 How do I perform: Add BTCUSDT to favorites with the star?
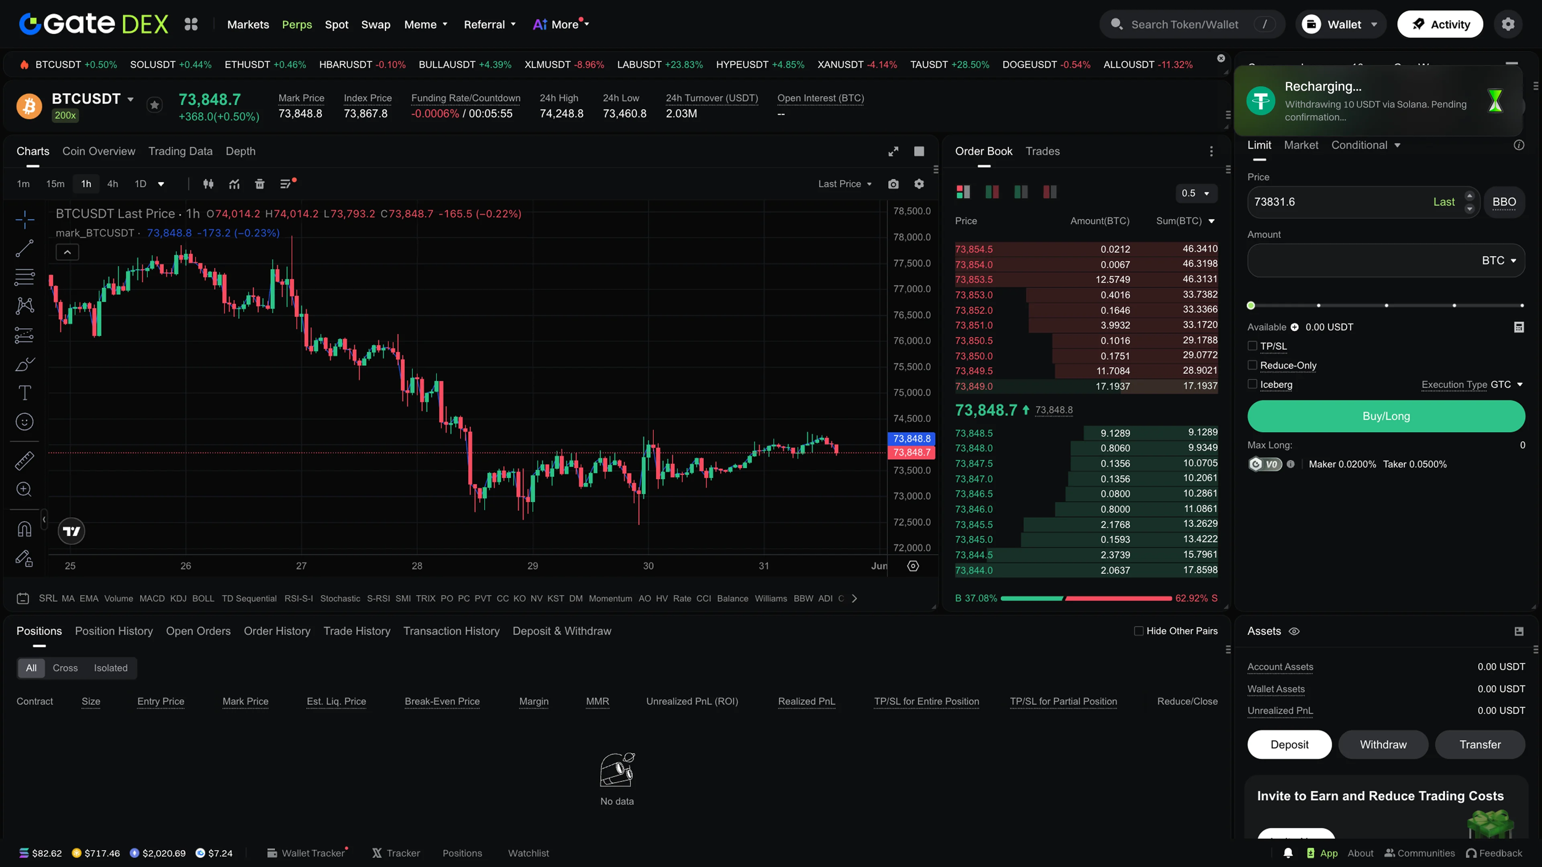click(x=155, y=105)
